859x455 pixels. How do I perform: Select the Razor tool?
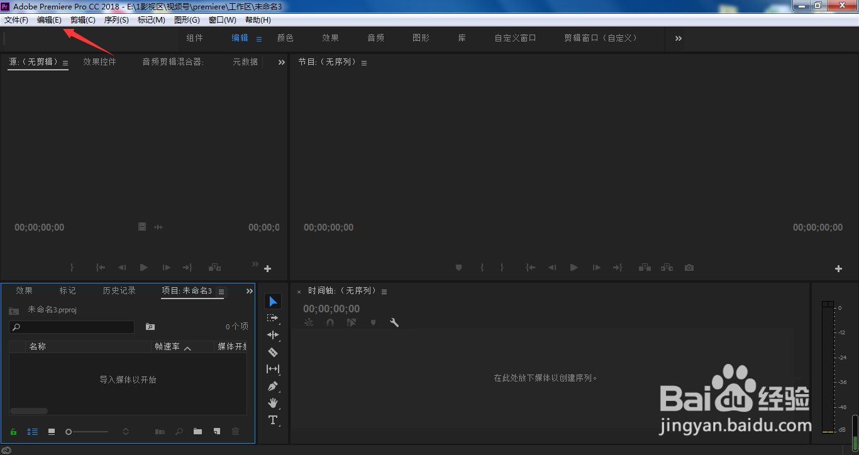[x=273, y=352]
